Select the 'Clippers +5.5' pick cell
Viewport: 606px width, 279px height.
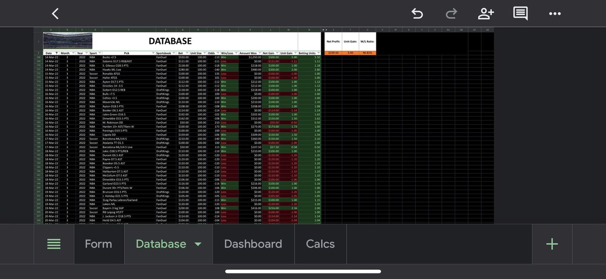pos(129,167)
